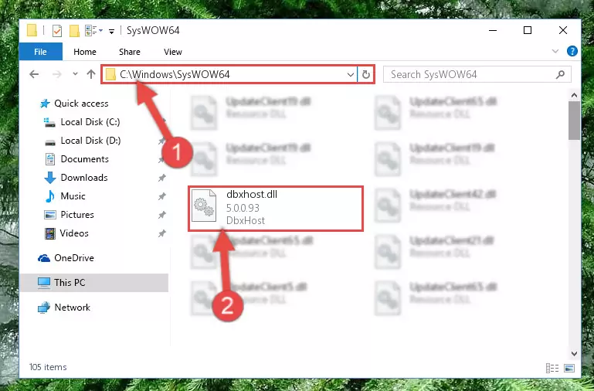Select Quick access in navigation pane

(x=81, y=104)
